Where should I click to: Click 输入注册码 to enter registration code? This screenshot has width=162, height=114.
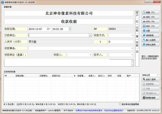coord(150,40)
